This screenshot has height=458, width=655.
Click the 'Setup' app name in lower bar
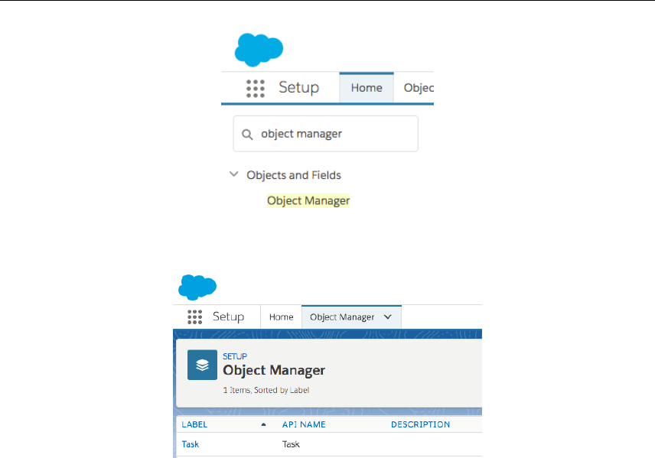coord(228,317)
